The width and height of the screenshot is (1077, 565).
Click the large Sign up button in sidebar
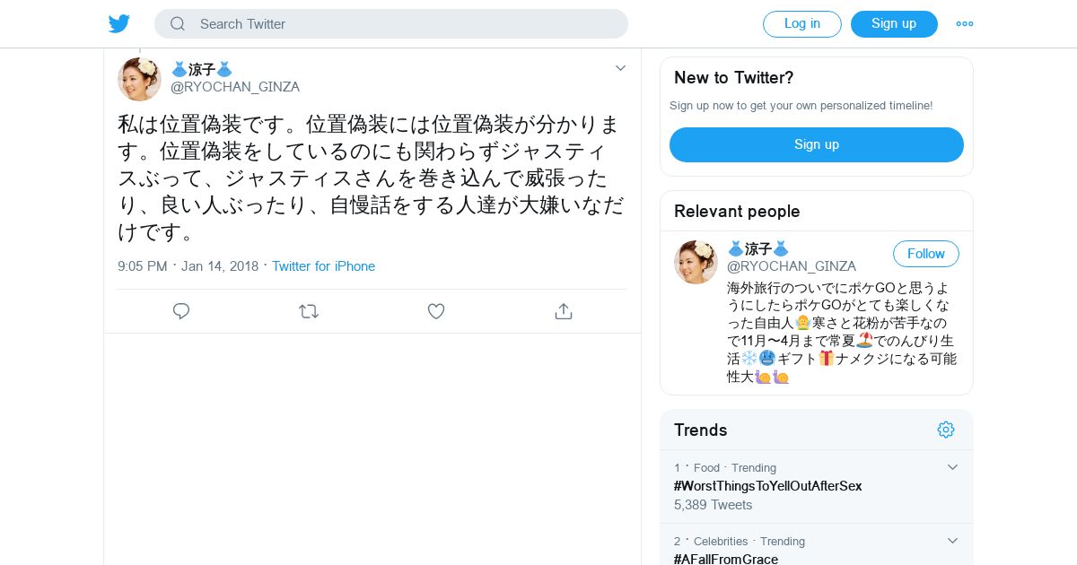point(817,144)
